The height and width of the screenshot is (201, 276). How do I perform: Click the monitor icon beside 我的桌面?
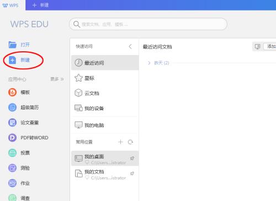[x=78, y=159]
